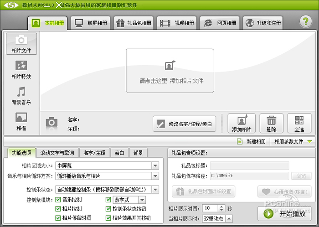The image size is (319, 227).
Task: Open the 当相片展示时 双重动态 dropdown
Action: pos(229,219)
